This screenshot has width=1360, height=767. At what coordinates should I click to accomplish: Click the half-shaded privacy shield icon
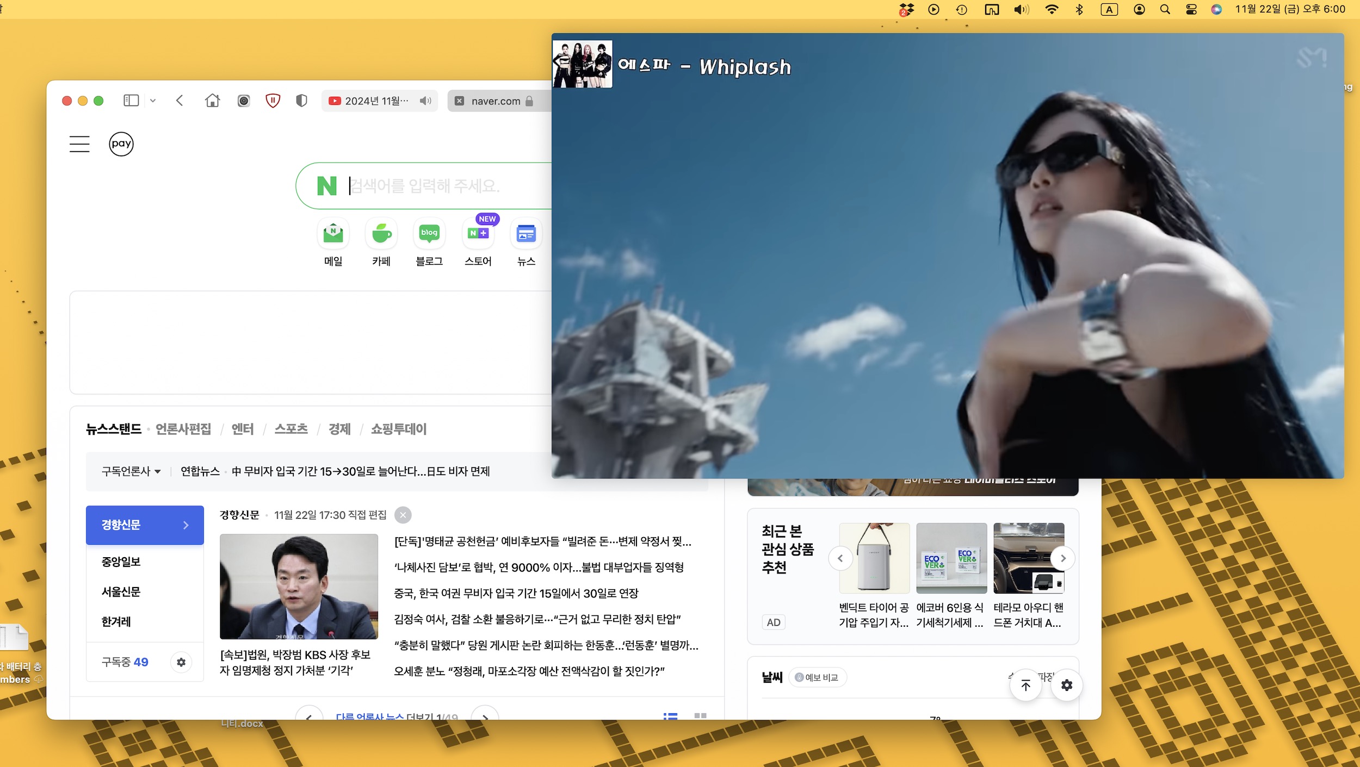pyautogui.click(x=301, y=101)
